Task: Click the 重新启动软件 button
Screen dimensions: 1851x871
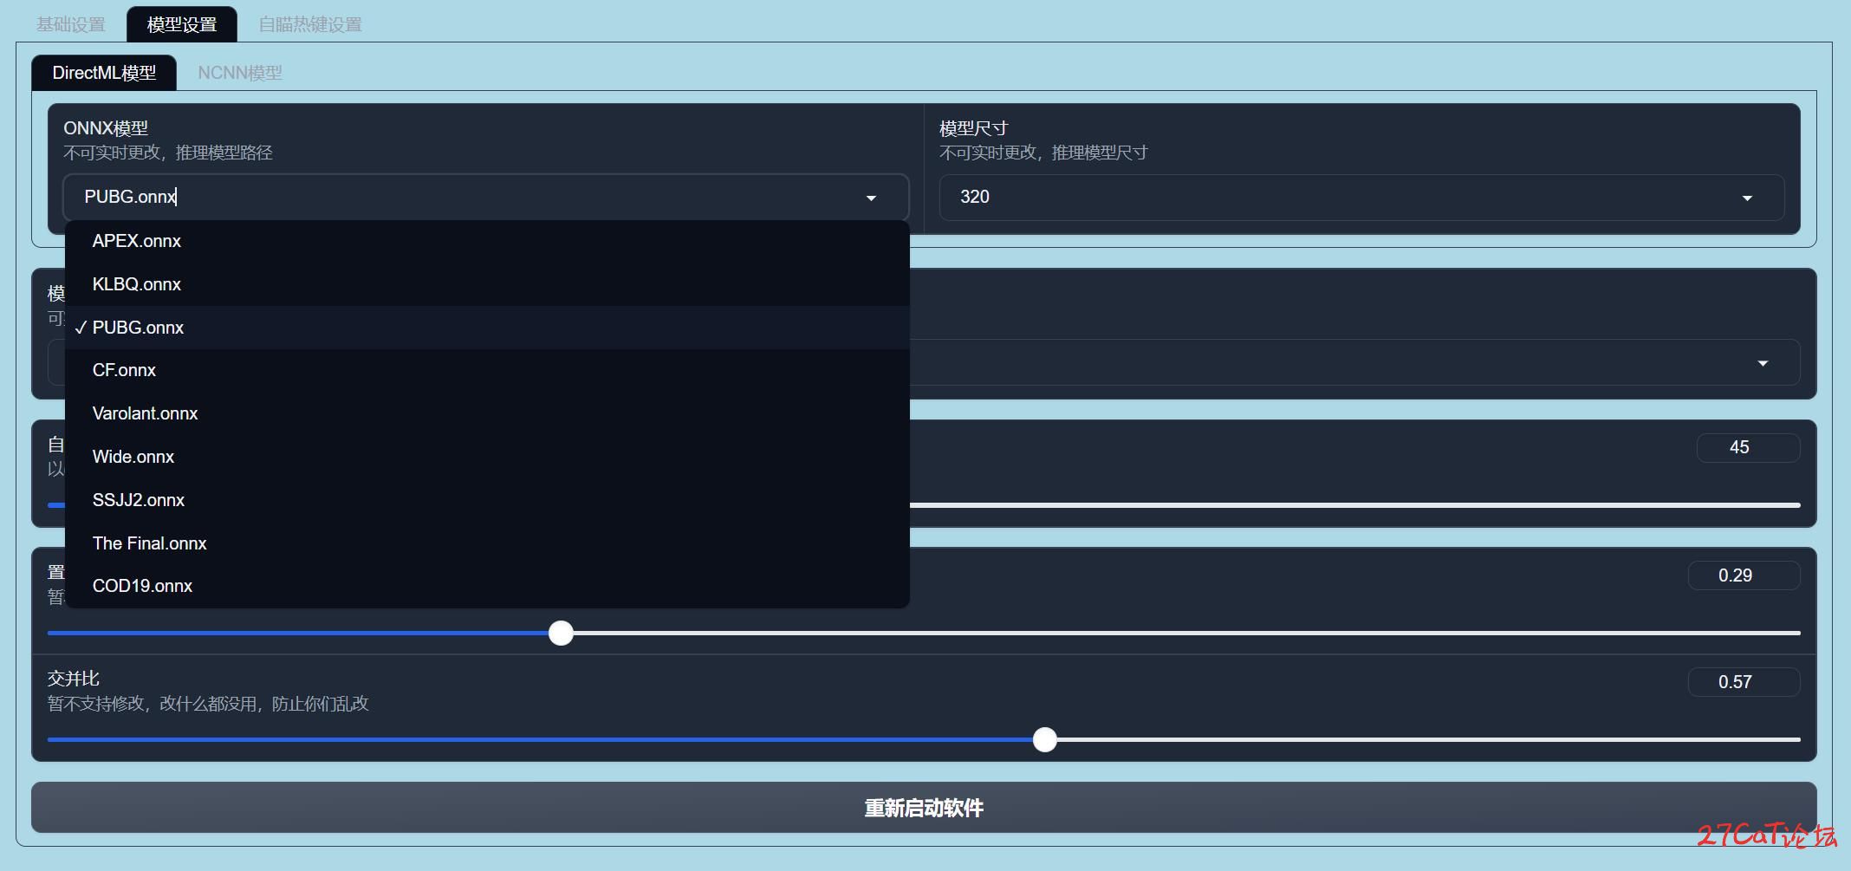Action: click(x=924, y=808)
